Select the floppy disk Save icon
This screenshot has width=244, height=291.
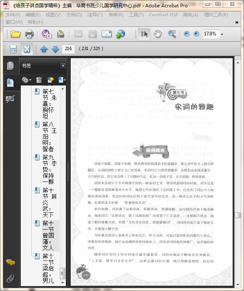click(93, 34)
